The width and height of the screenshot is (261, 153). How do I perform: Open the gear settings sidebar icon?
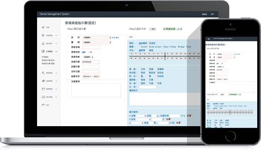43,35
